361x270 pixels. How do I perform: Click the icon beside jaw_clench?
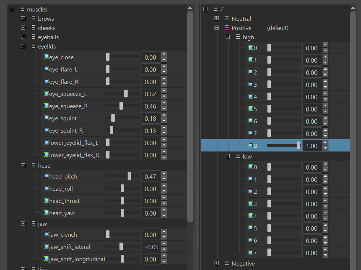tap(46, 234)
